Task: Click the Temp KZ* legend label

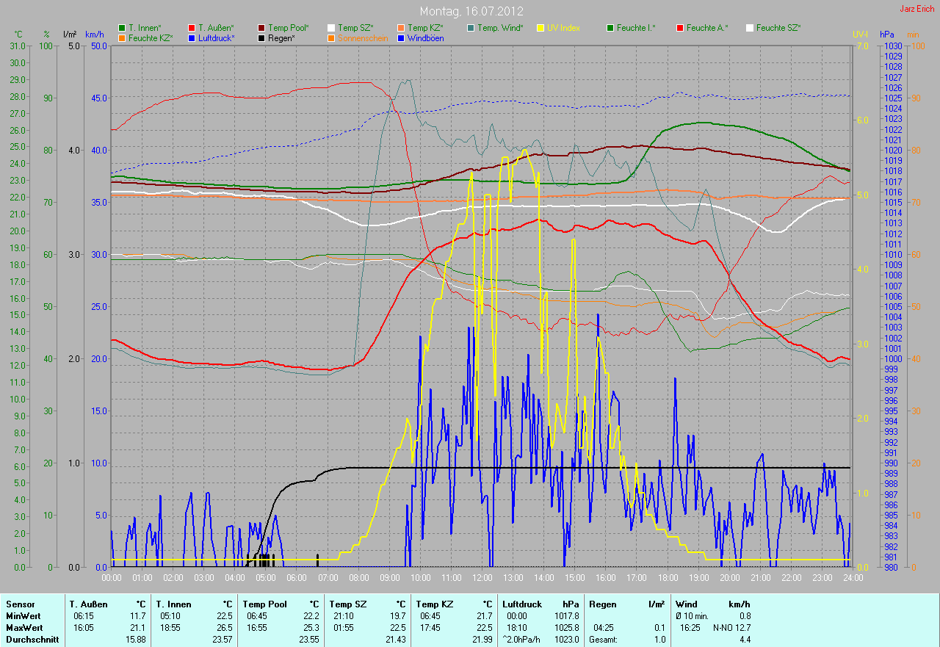Action: (x=424, y=28)
